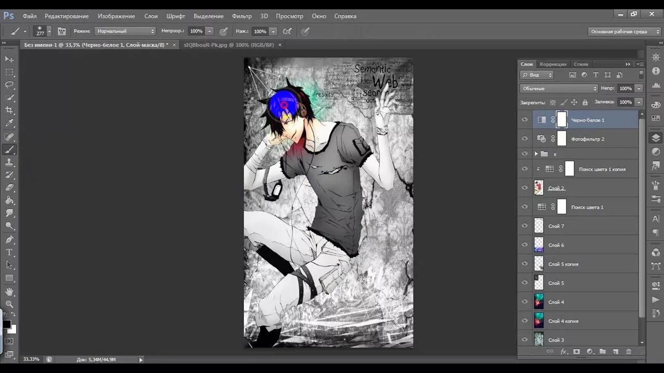Select the Clone Stamp tool
The width and height of the screenshot is (664, 373).
9,163
